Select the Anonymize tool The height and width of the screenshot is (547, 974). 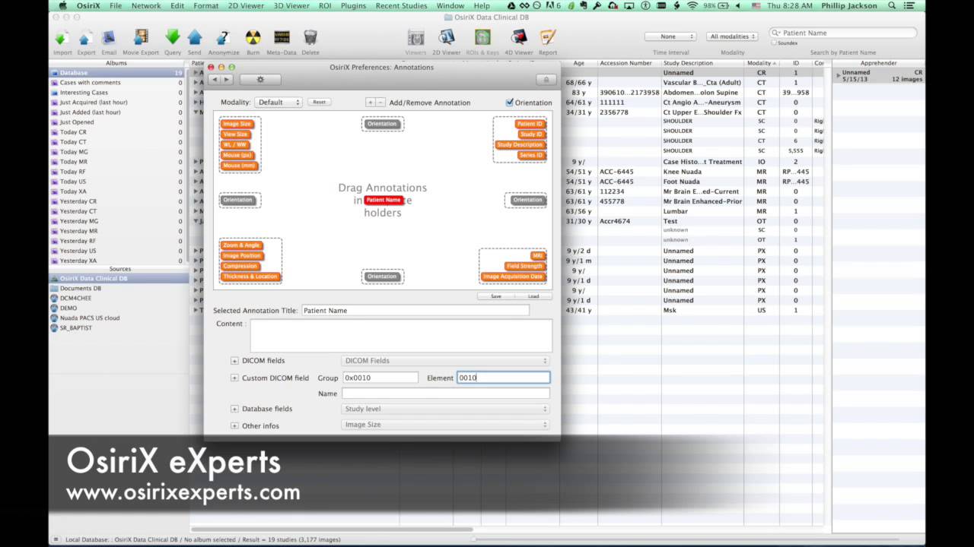[224, 38]
